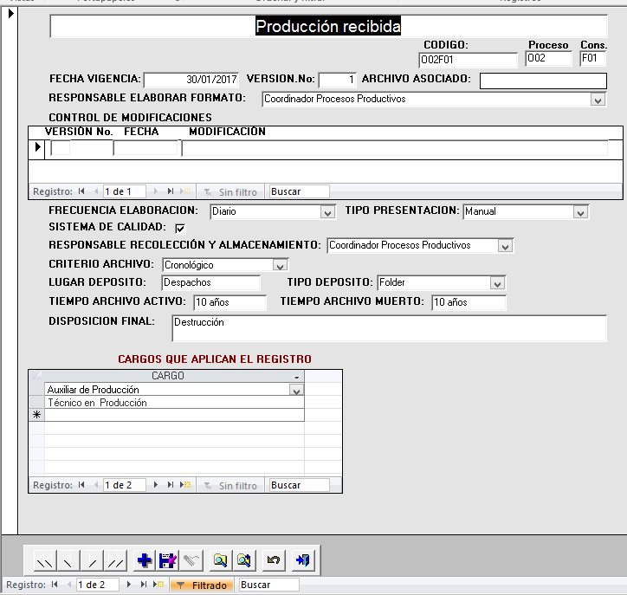
Task: Go to previous record with single-left arrow button
Action: [68, 561]
